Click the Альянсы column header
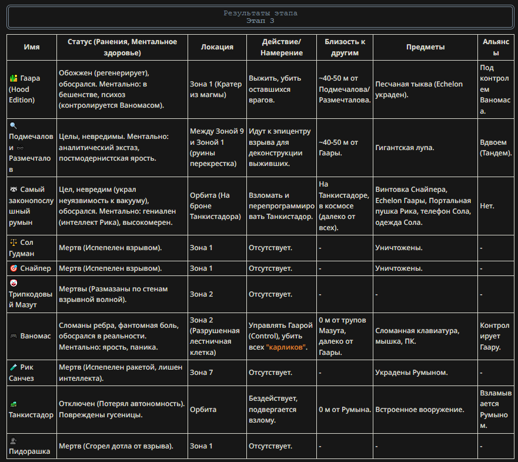Viewport: 518px width, 462px height. 496,47
